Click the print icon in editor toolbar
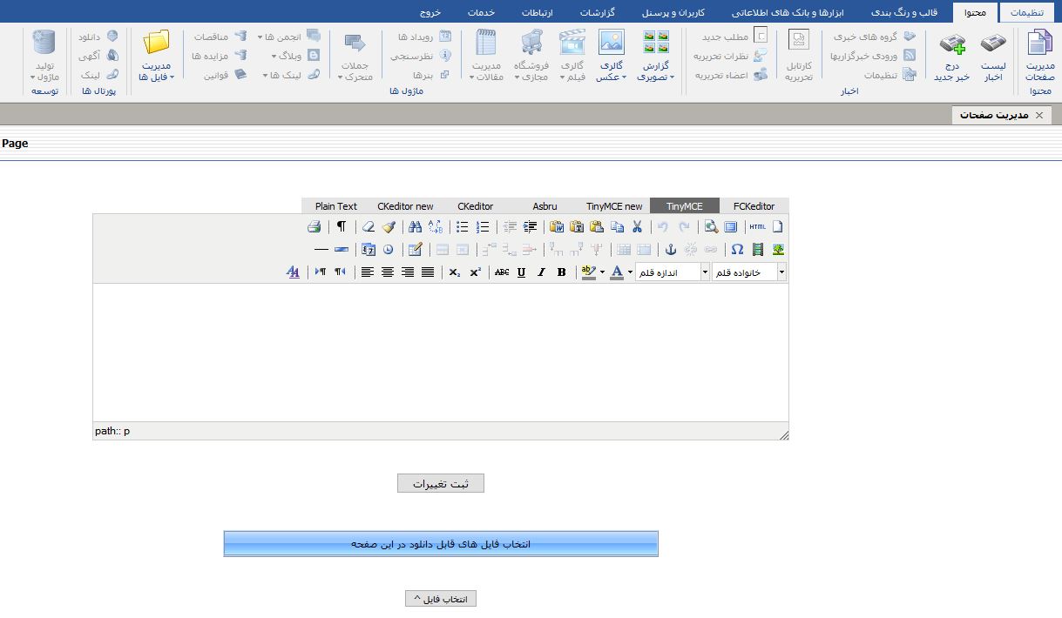 tap(315, 227)
